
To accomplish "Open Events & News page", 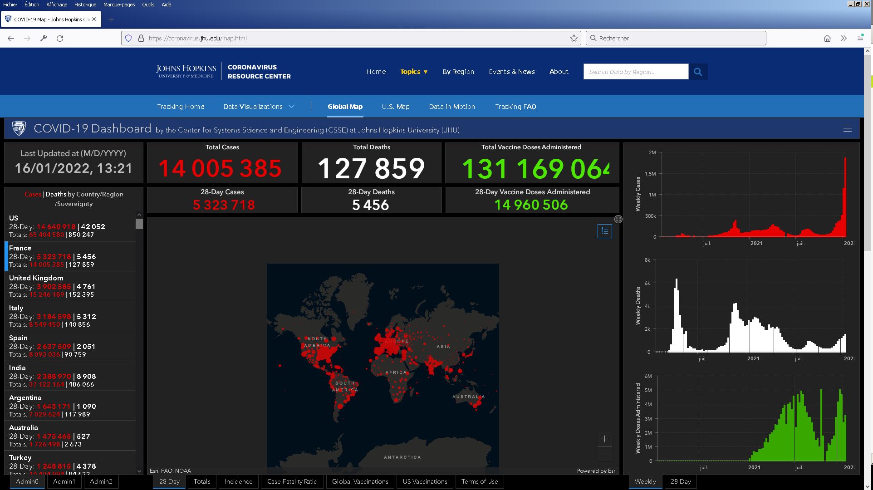I will pos(512,72).
